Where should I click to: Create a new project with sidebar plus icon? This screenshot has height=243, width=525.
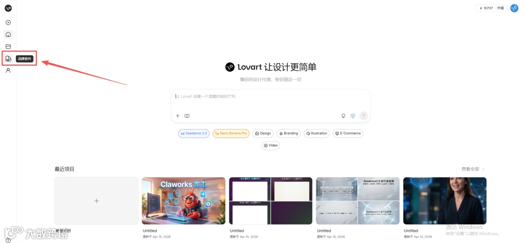pyautogui.click(x=8, y=22)
